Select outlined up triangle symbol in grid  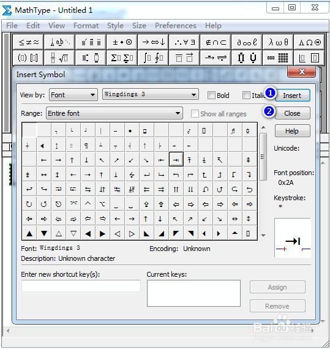pos(59,233)
